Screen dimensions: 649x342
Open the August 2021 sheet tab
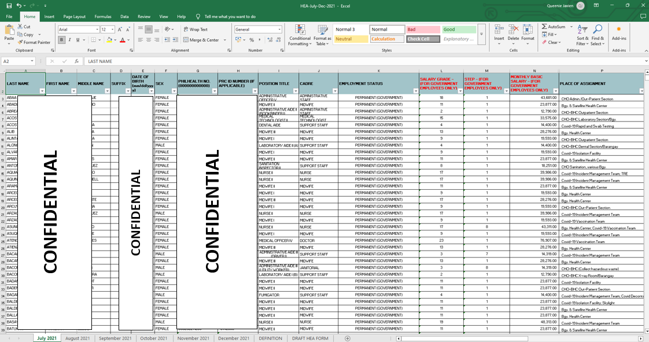78,339
